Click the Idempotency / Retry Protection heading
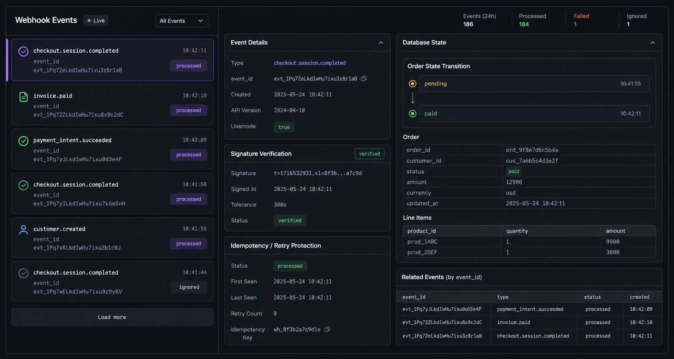 276,246
